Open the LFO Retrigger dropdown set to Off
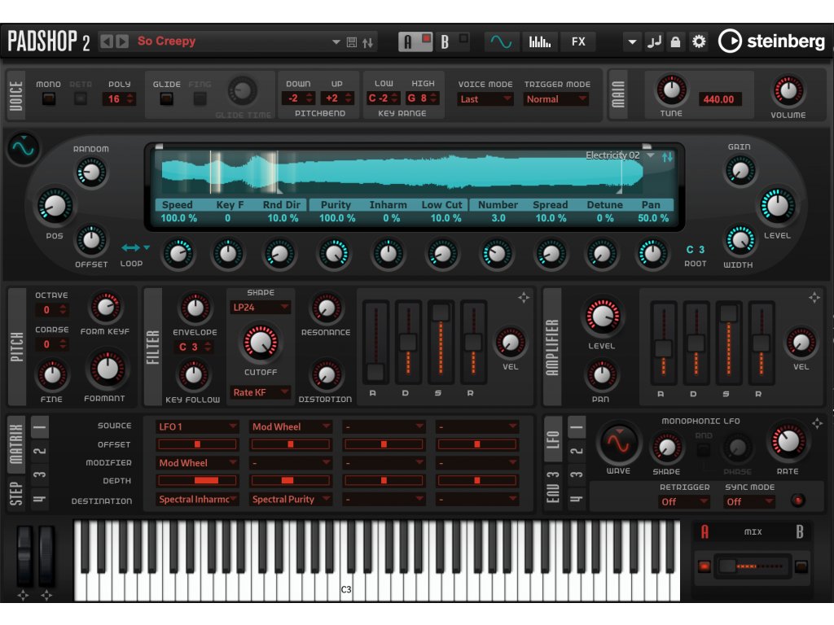The image size is (834, 625). click(x=683, y=501)
